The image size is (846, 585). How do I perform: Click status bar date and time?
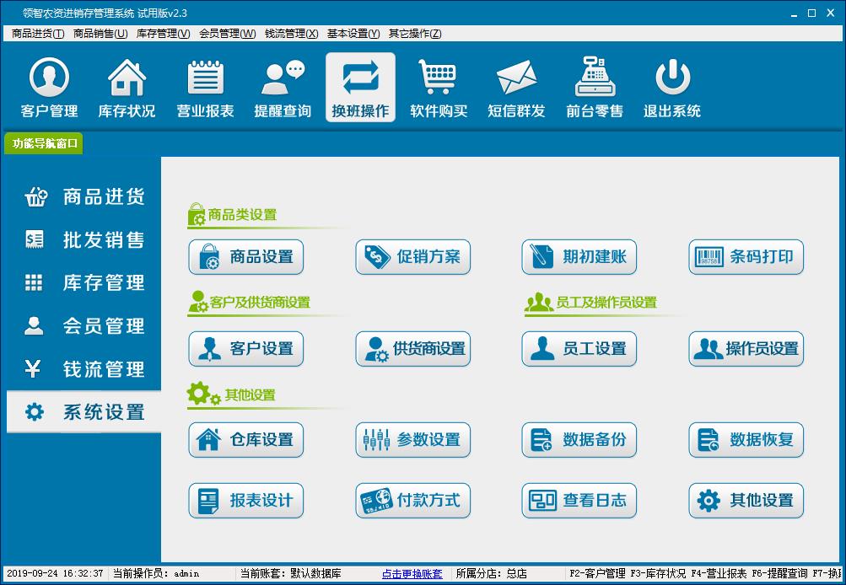[x=55, y=574]
